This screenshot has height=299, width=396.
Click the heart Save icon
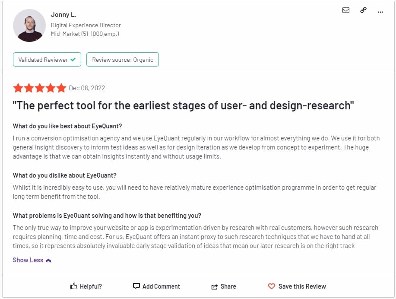pyautogui.click(x=272, y=286)
